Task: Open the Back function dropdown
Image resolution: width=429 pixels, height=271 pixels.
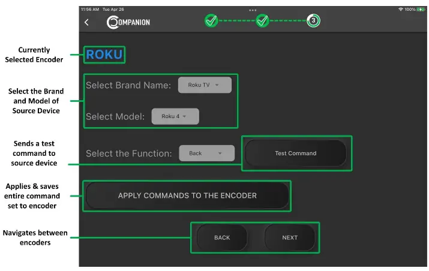Action: 207,153
